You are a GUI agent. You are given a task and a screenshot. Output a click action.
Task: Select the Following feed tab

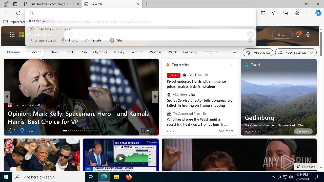pyautogui.click(x=34, y=52)
